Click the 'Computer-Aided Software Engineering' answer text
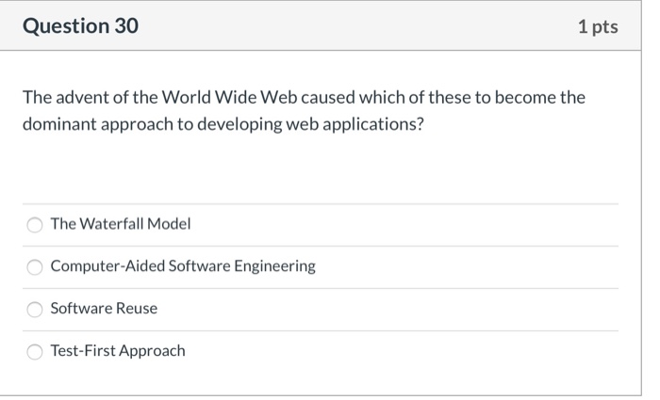The image size is (660, 400). click(183, 266)
